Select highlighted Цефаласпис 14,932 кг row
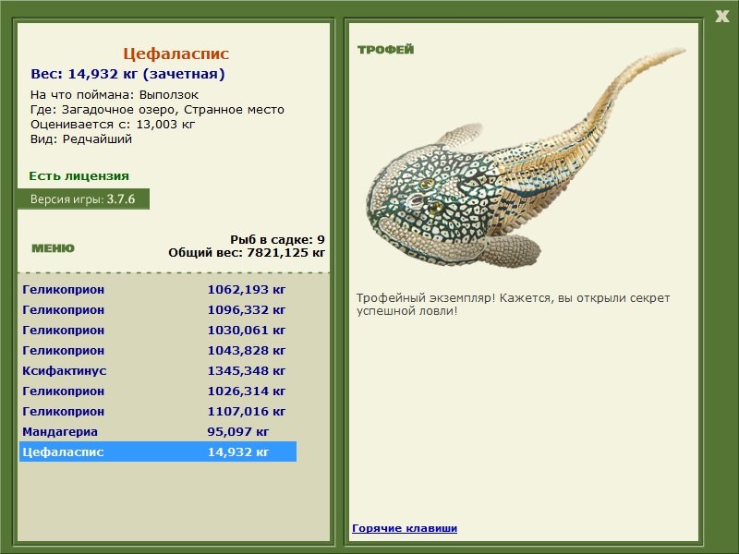Screen dimensions: 739x554 point(158,452)
